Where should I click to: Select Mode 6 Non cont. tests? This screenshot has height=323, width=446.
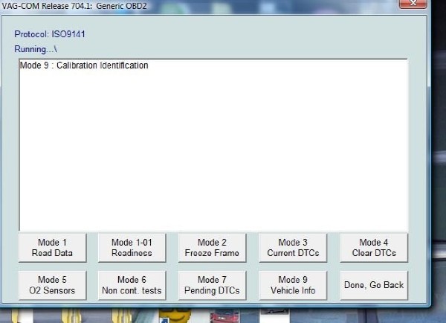[x=132, y=285]
